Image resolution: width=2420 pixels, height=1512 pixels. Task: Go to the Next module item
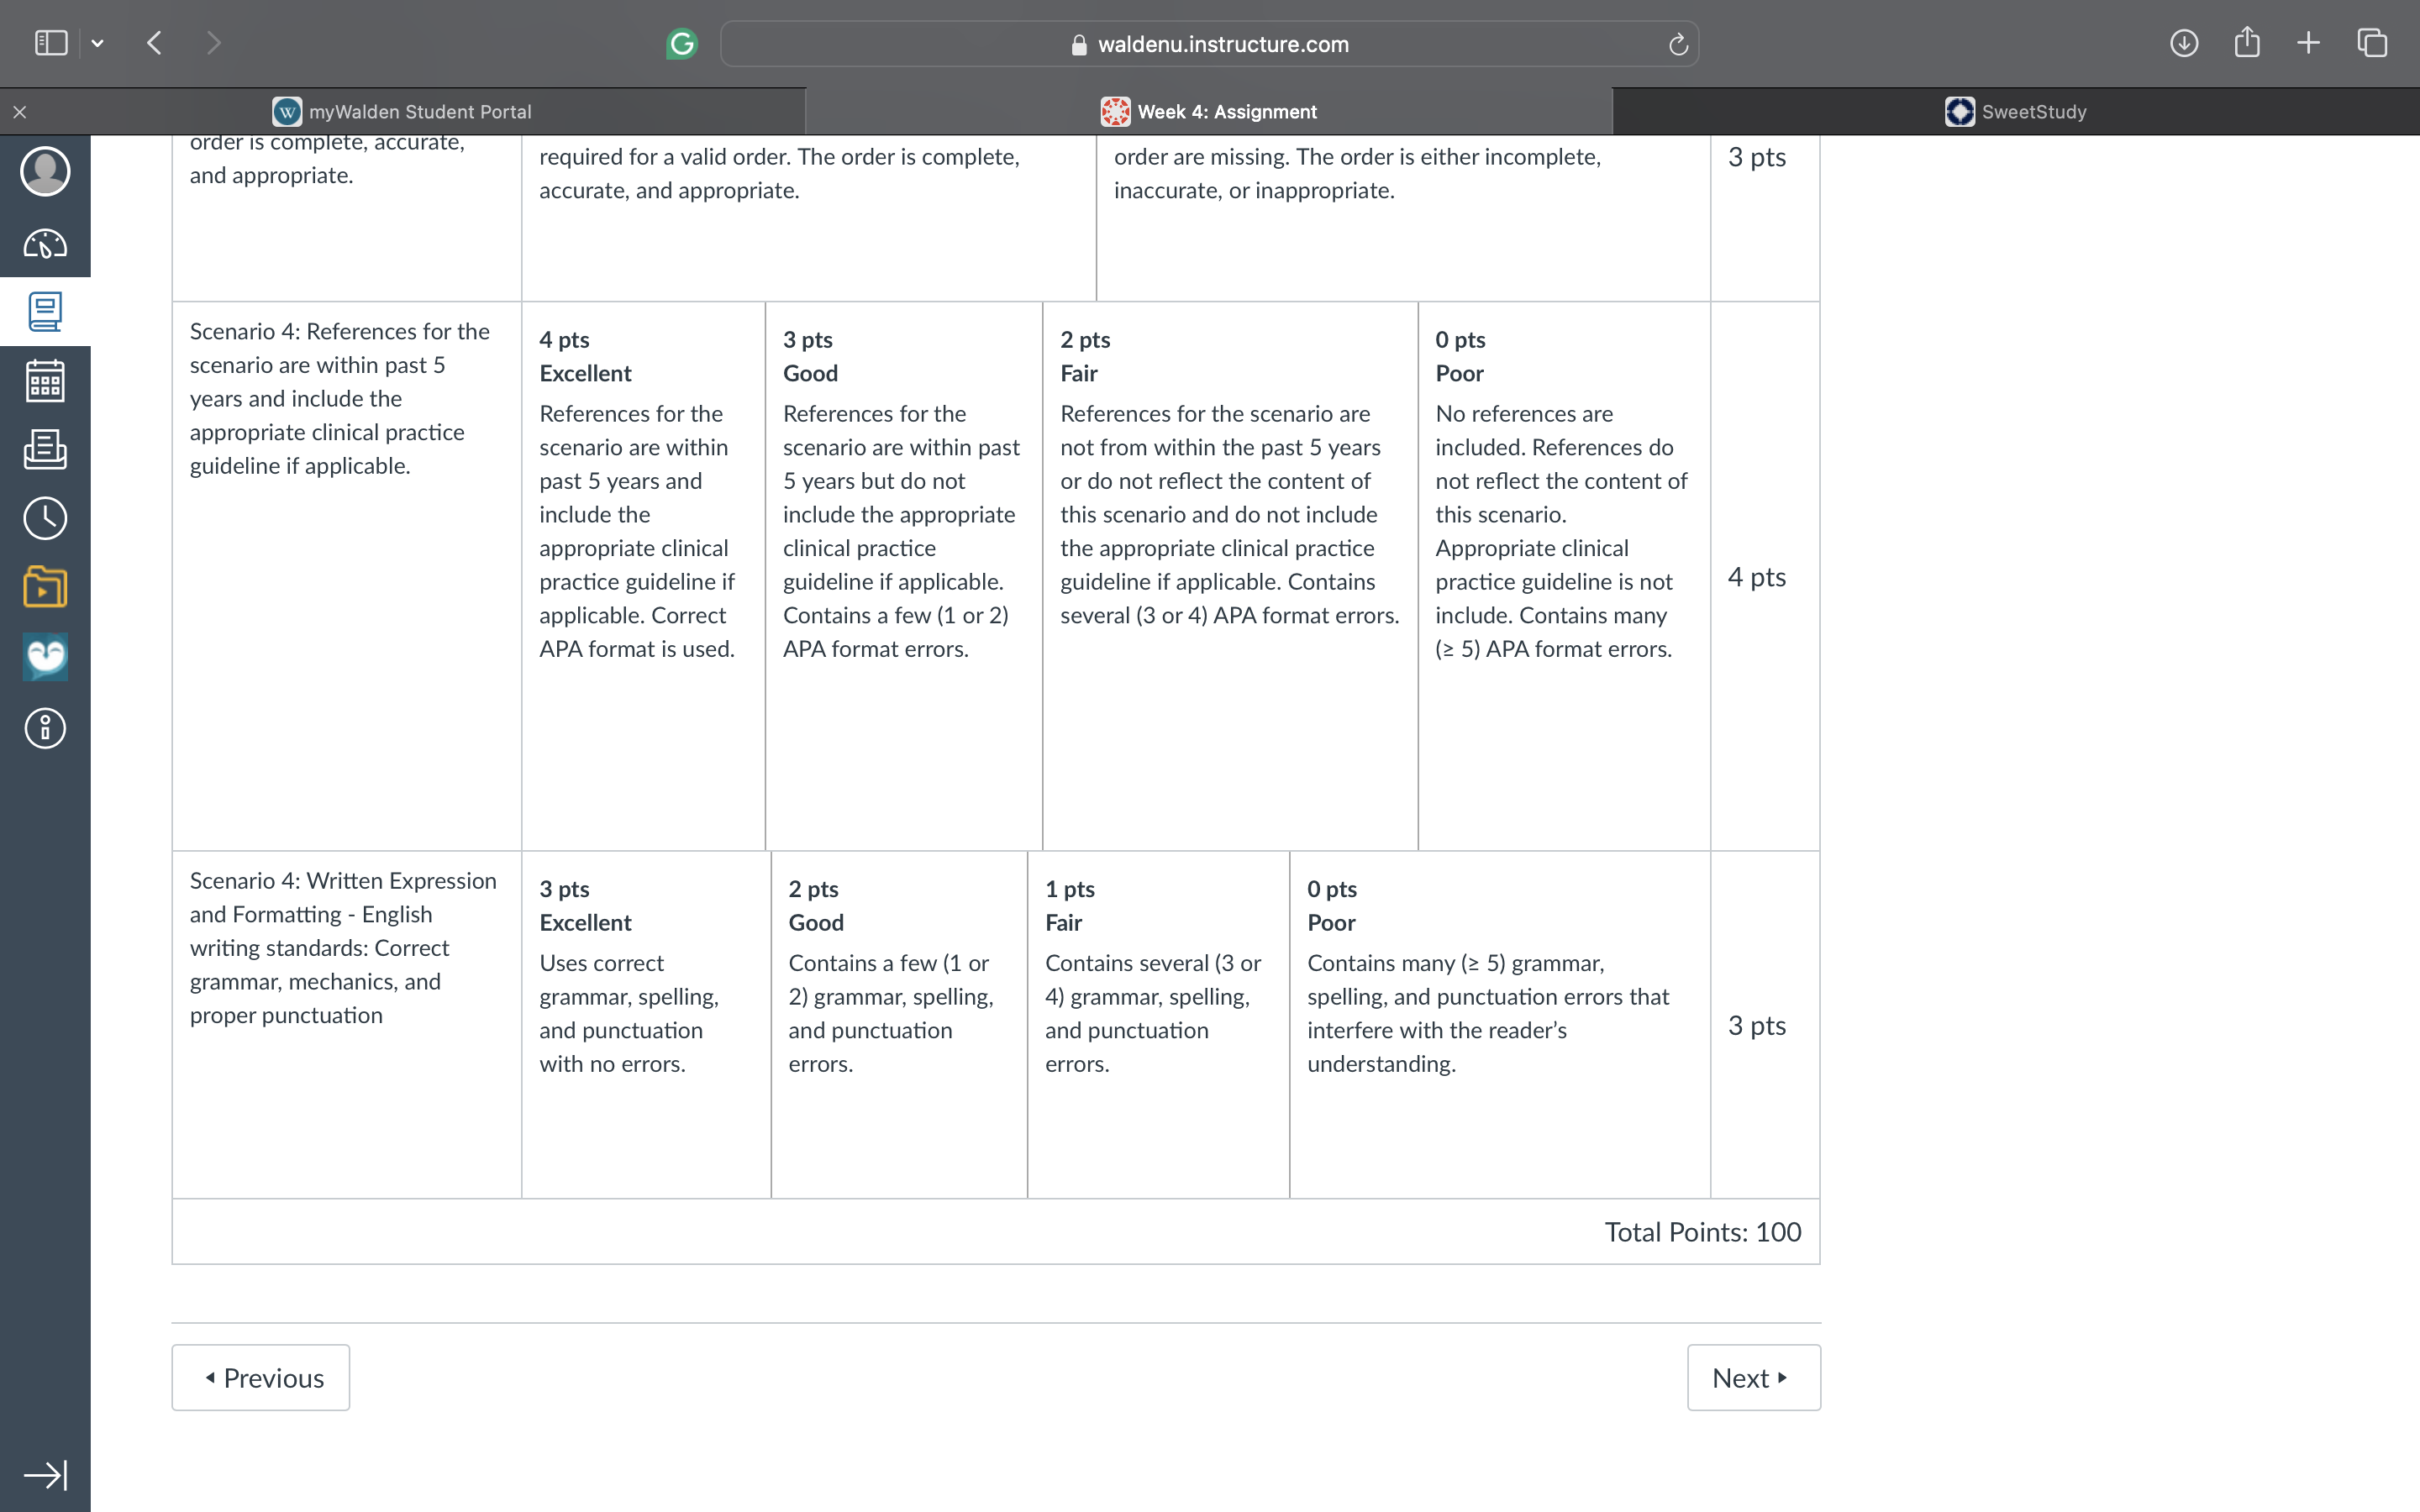(1753, 1377)
